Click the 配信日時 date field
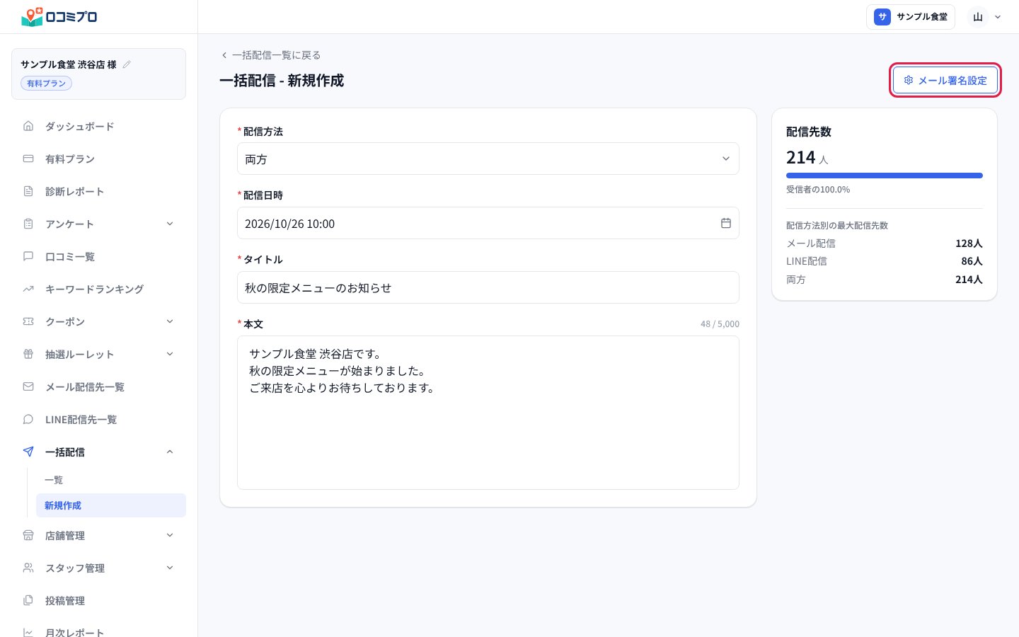Image resolution: width=1019 pixels, height=637 pixels. (x=488, y=223)
